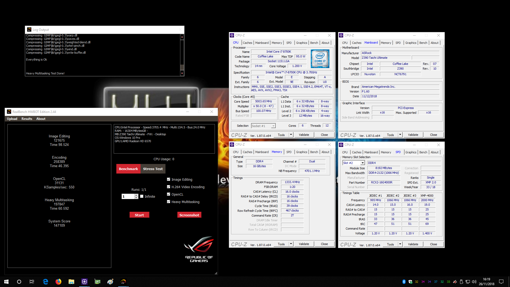Click Tools button in CPU-Z SPD window
The width and height of the screenshot is (510, 287).
(390, 244)
